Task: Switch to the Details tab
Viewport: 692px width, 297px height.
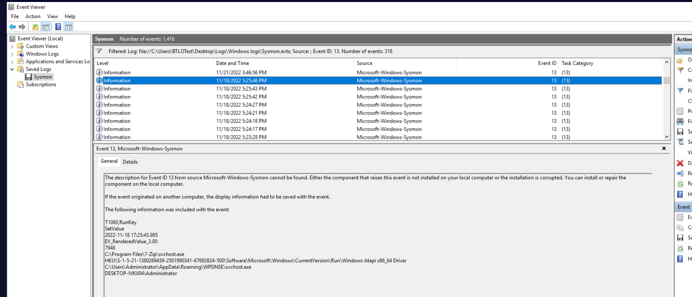Action: pos(130,162)
